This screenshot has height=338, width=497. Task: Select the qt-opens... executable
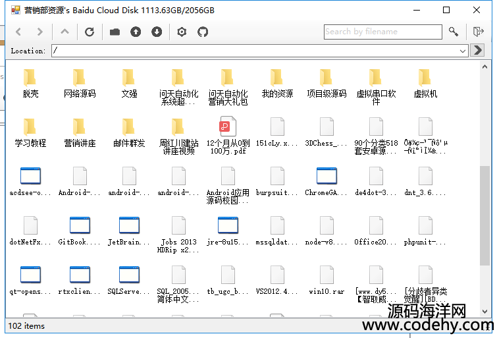pos(30,281)
